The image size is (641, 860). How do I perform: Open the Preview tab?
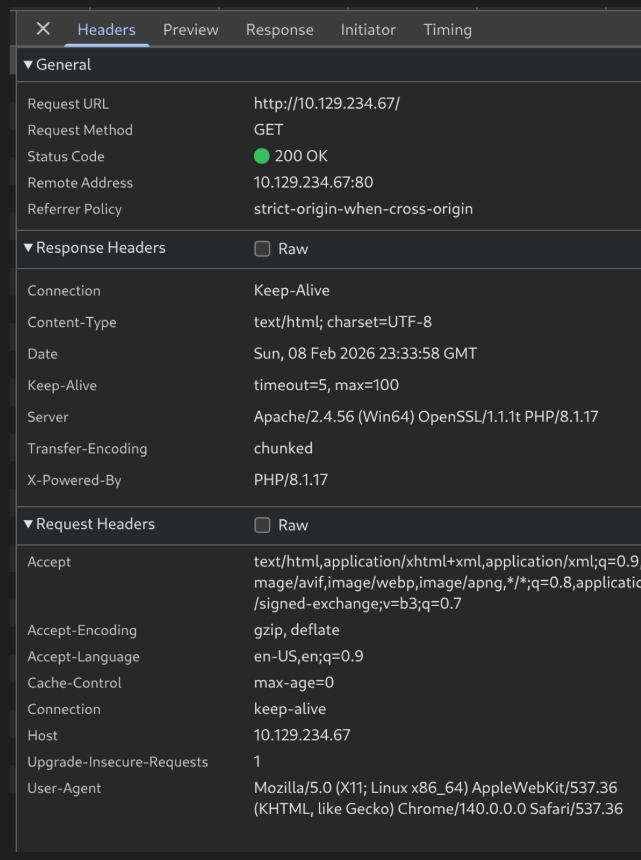pos(191,30)
